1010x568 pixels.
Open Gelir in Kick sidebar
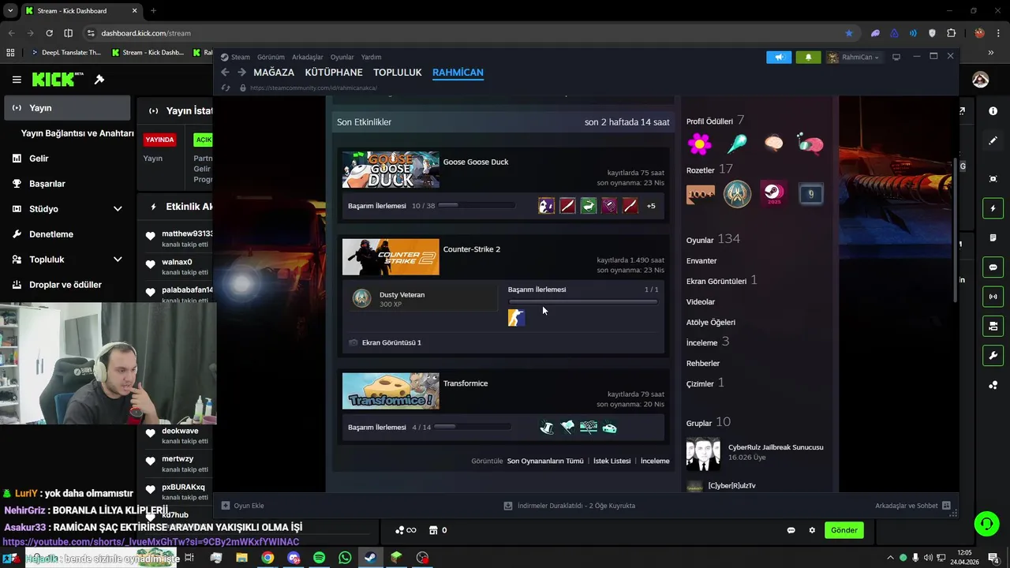(x=67, y=159)
